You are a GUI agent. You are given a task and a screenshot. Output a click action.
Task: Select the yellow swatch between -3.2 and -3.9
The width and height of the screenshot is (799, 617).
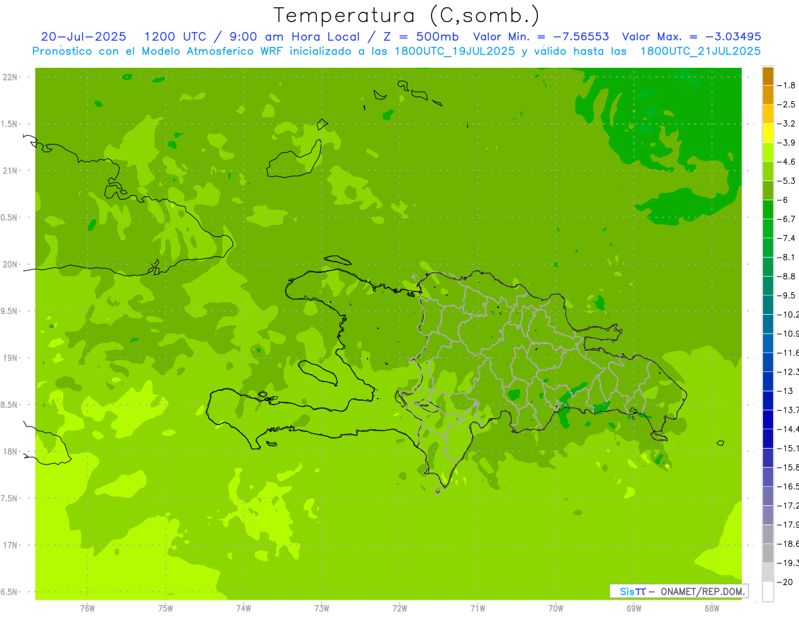(x=768, y=133)
